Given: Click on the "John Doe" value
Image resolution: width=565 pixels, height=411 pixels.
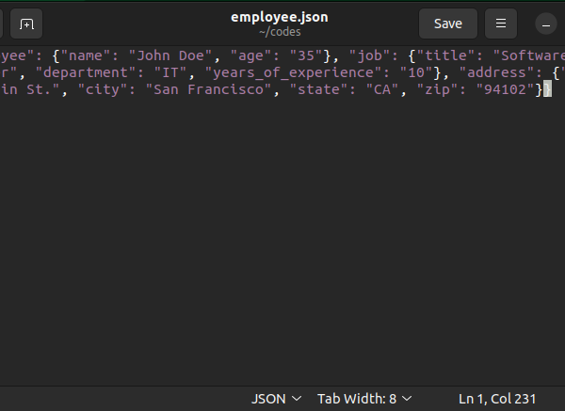Looking at the screenshot, I should pyautogui.click(x=170, y=55).
